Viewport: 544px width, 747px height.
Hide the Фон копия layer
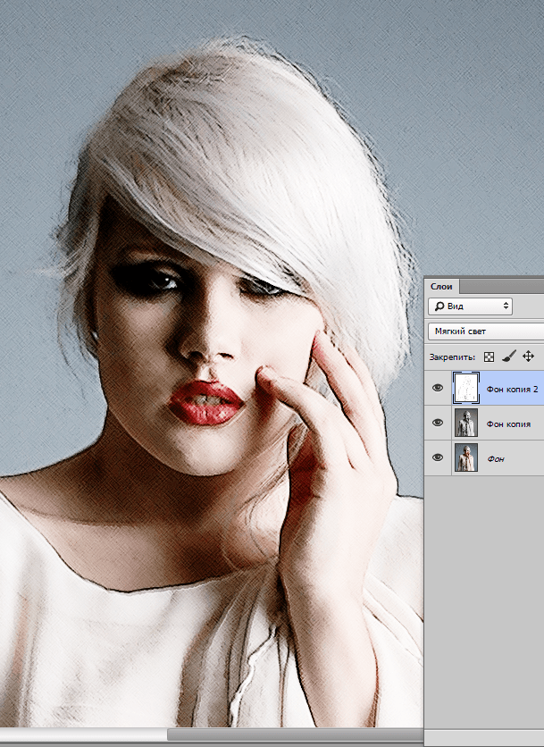(x=438, y=423)
